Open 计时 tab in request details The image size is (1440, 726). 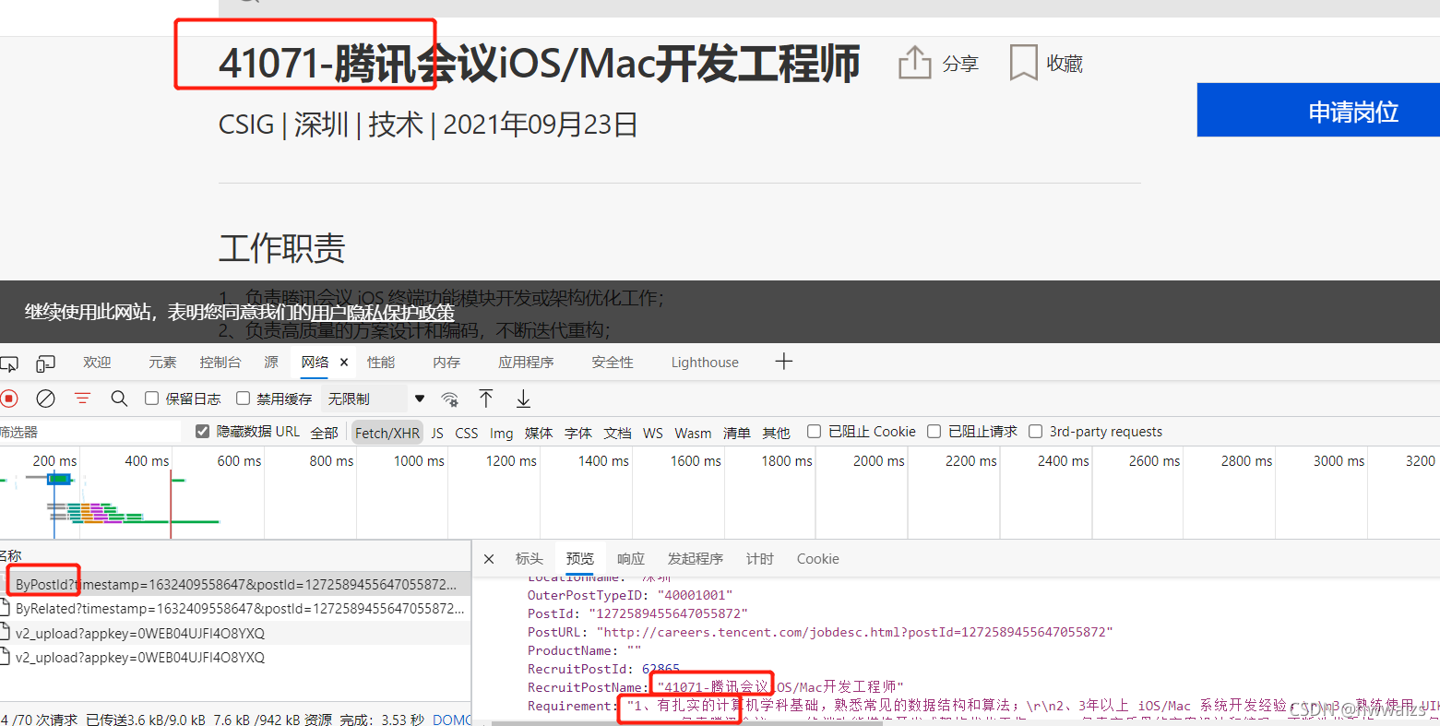760,559
